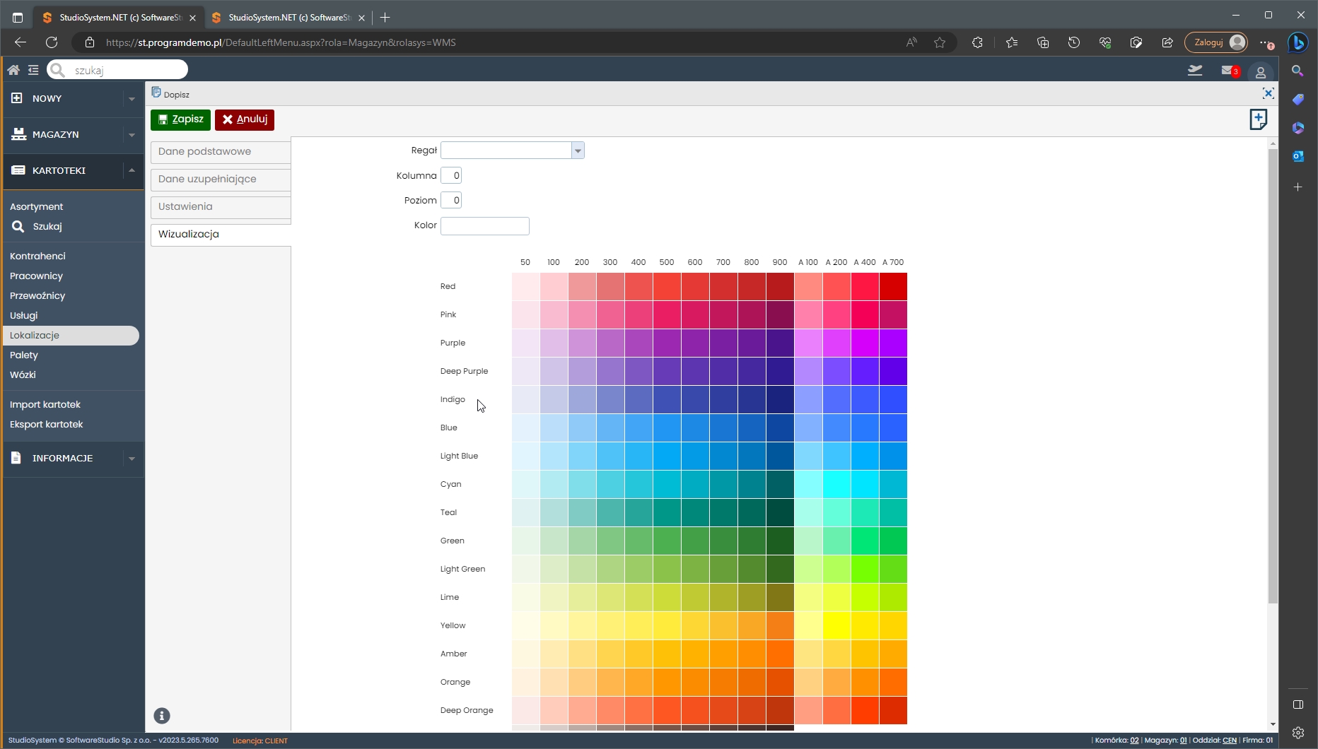The image size is (1318, 749).
Task: Click the Anuluj cancel button
Action: (245, 119)
